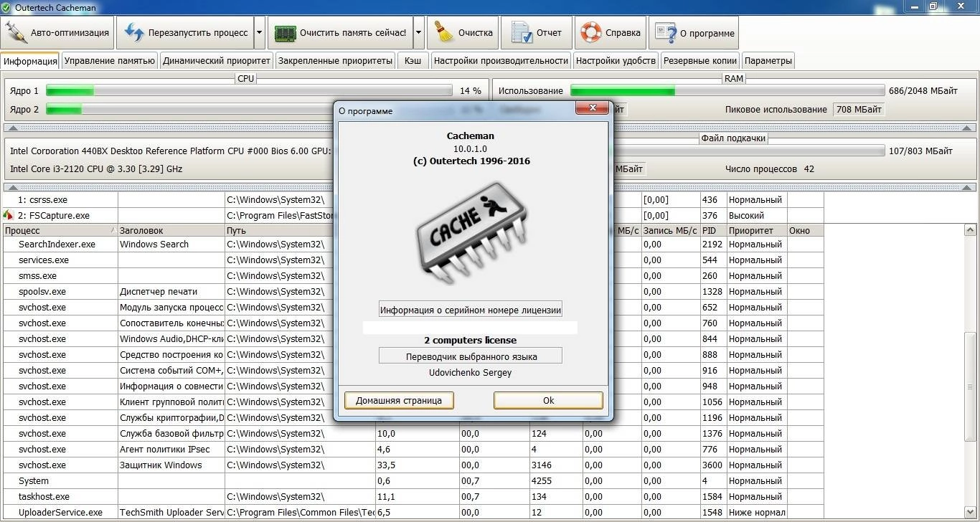Image resolution: width=980 pixels, height=522 pixels.
Task: Select services.exe process row
Action: tap(413, 260)
